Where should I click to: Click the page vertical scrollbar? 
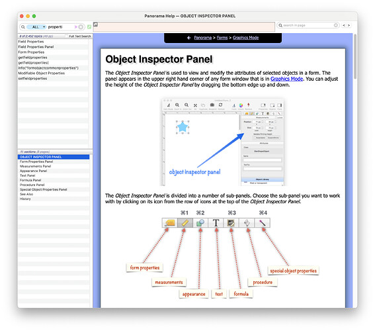355,57
